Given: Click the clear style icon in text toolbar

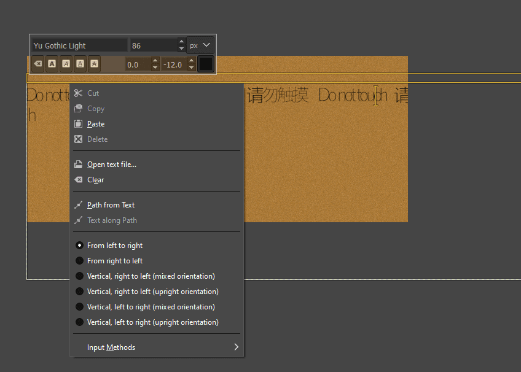Looking at the screenshot, I should click(x=38, y=64).
